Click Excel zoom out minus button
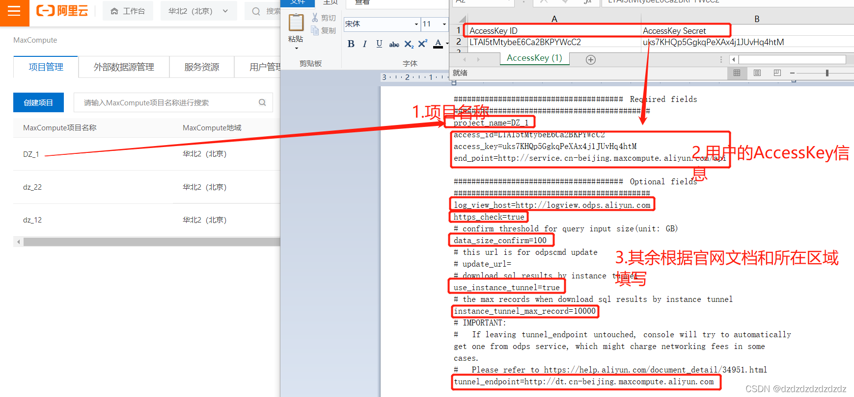The width and height of the screenshot is (854, 397). 792,73
